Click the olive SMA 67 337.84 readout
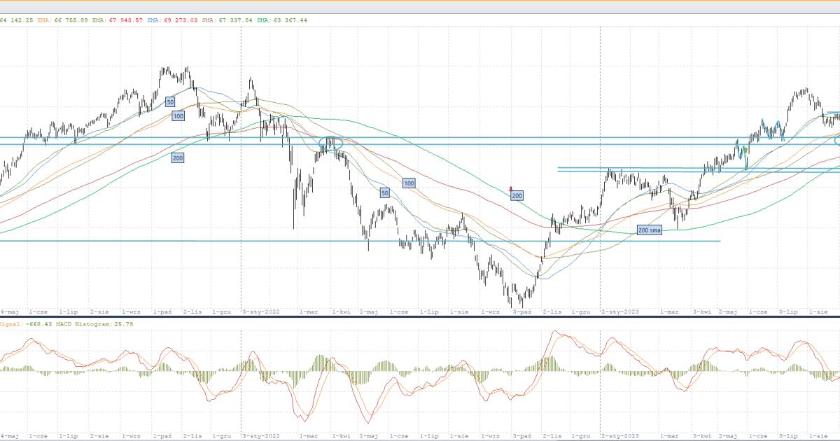Screen dimensions: 840x441 click(227, 20)
